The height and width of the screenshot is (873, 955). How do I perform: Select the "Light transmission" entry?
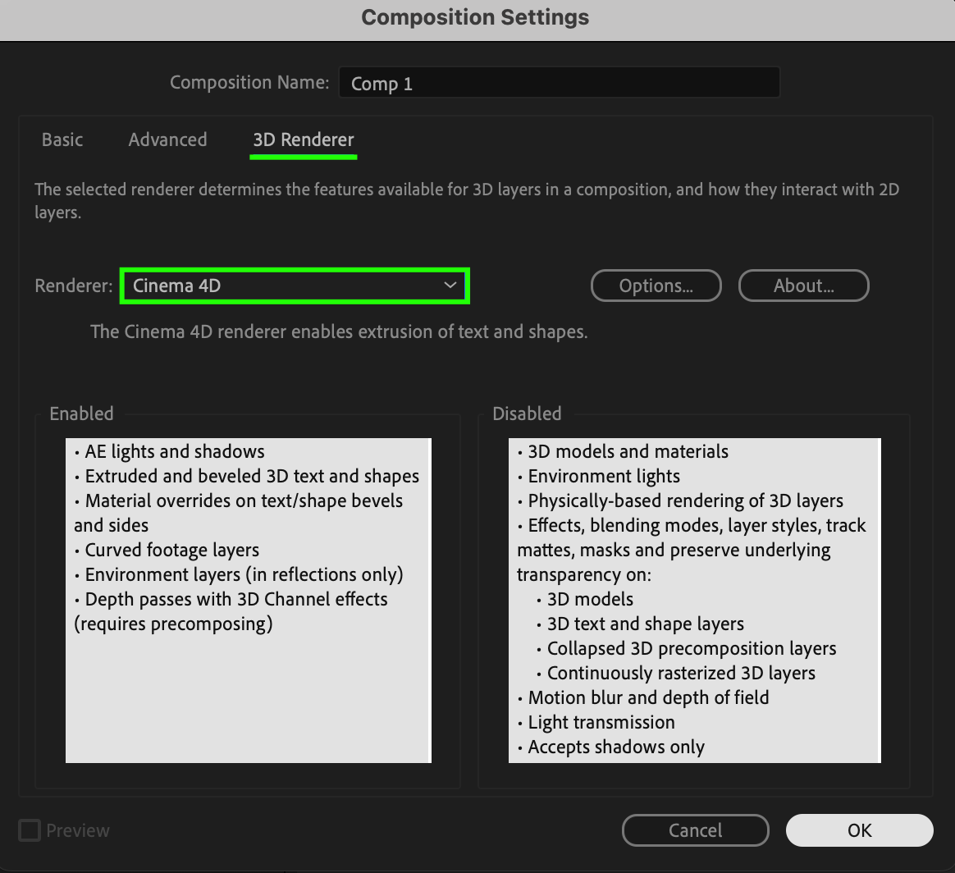point(601,722)
